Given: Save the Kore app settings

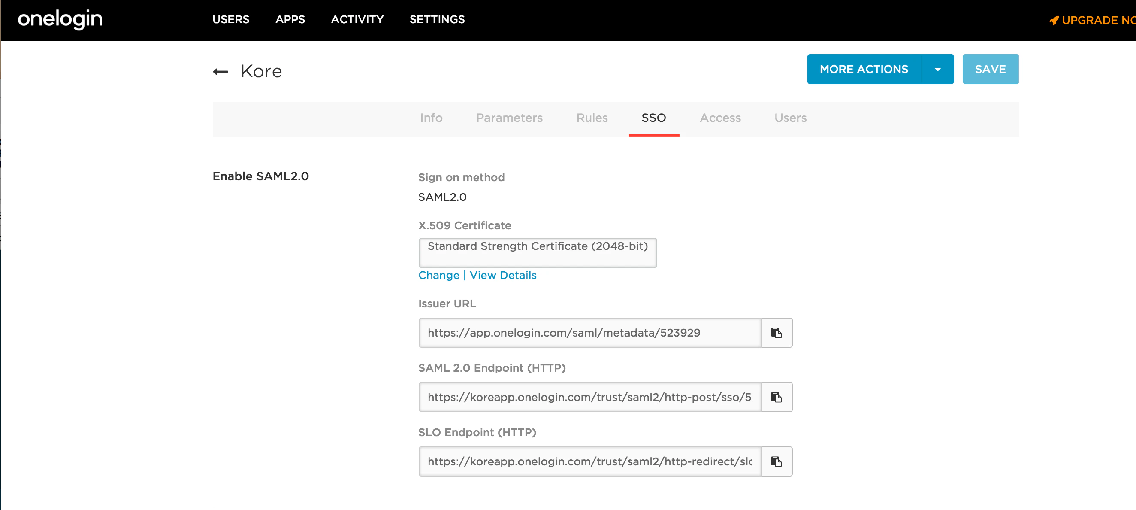Looking at the screenshot, I should point(990,69).
